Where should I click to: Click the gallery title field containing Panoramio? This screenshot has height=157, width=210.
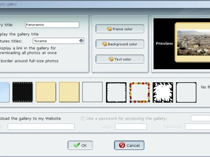pos(52,25)
